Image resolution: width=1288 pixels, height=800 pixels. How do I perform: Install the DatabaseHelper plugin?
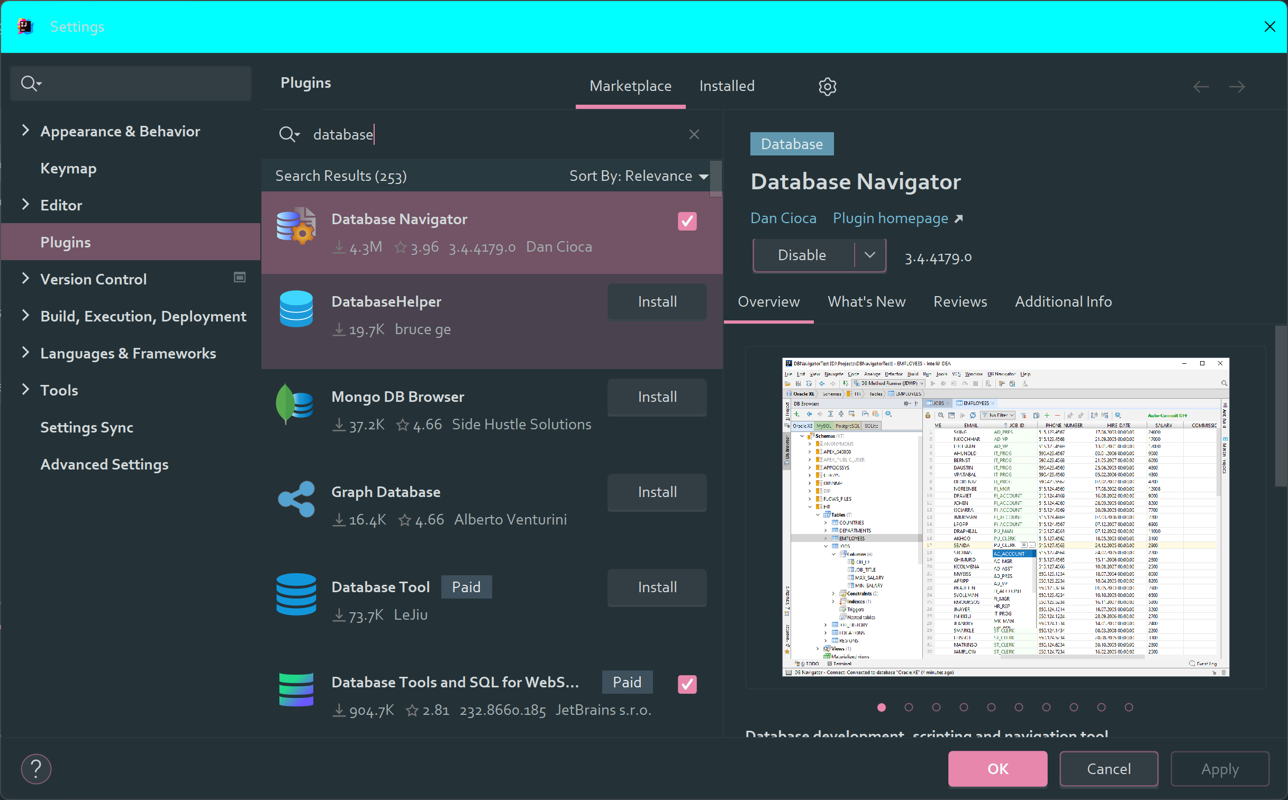point(657,301)
